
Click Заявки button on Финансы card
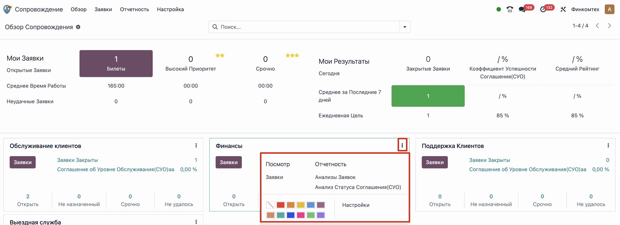point(229,162)
